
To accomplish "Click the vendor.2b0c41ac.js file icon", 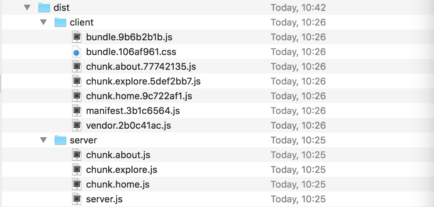I will tap(77, 125).
